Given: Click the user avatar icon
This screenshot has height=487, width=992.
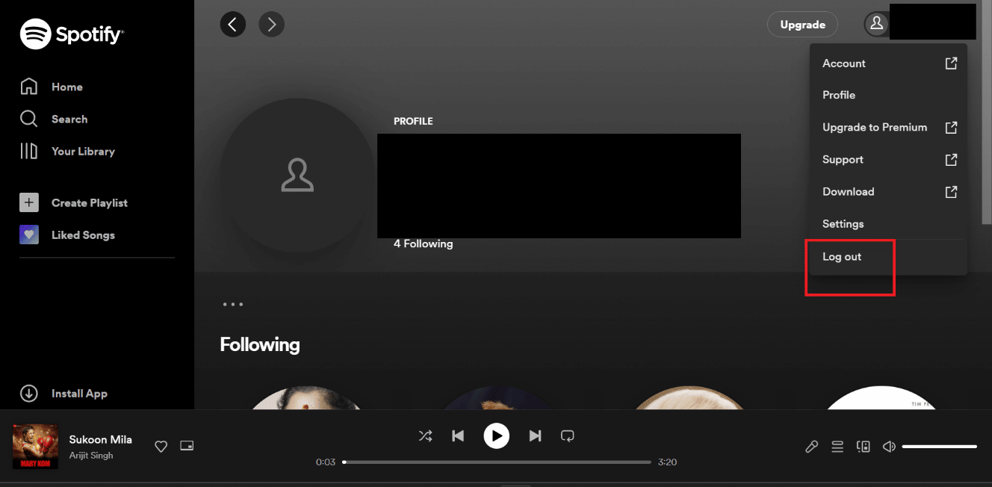Looking at the screenshot, I should coord(876,24).
